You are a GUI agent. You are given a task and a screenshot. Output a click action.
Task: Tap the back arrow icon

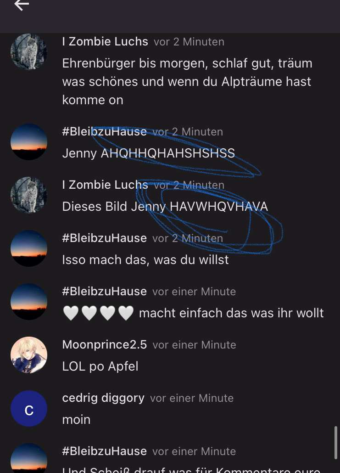point(22,5)
